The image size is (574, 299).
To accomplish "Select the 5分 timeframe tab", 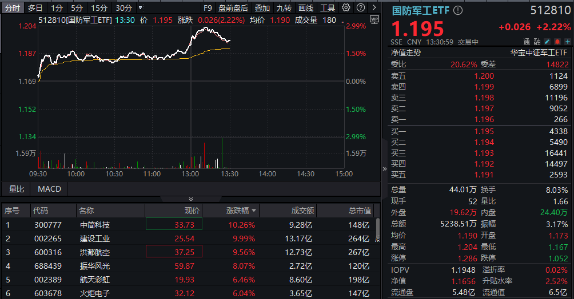I will (77, 7).
